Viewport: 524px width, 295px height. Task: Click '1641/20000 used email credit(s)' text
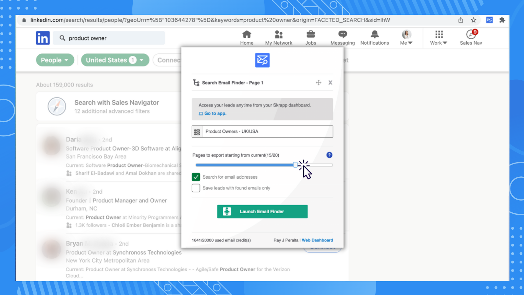tap(221, 240)
